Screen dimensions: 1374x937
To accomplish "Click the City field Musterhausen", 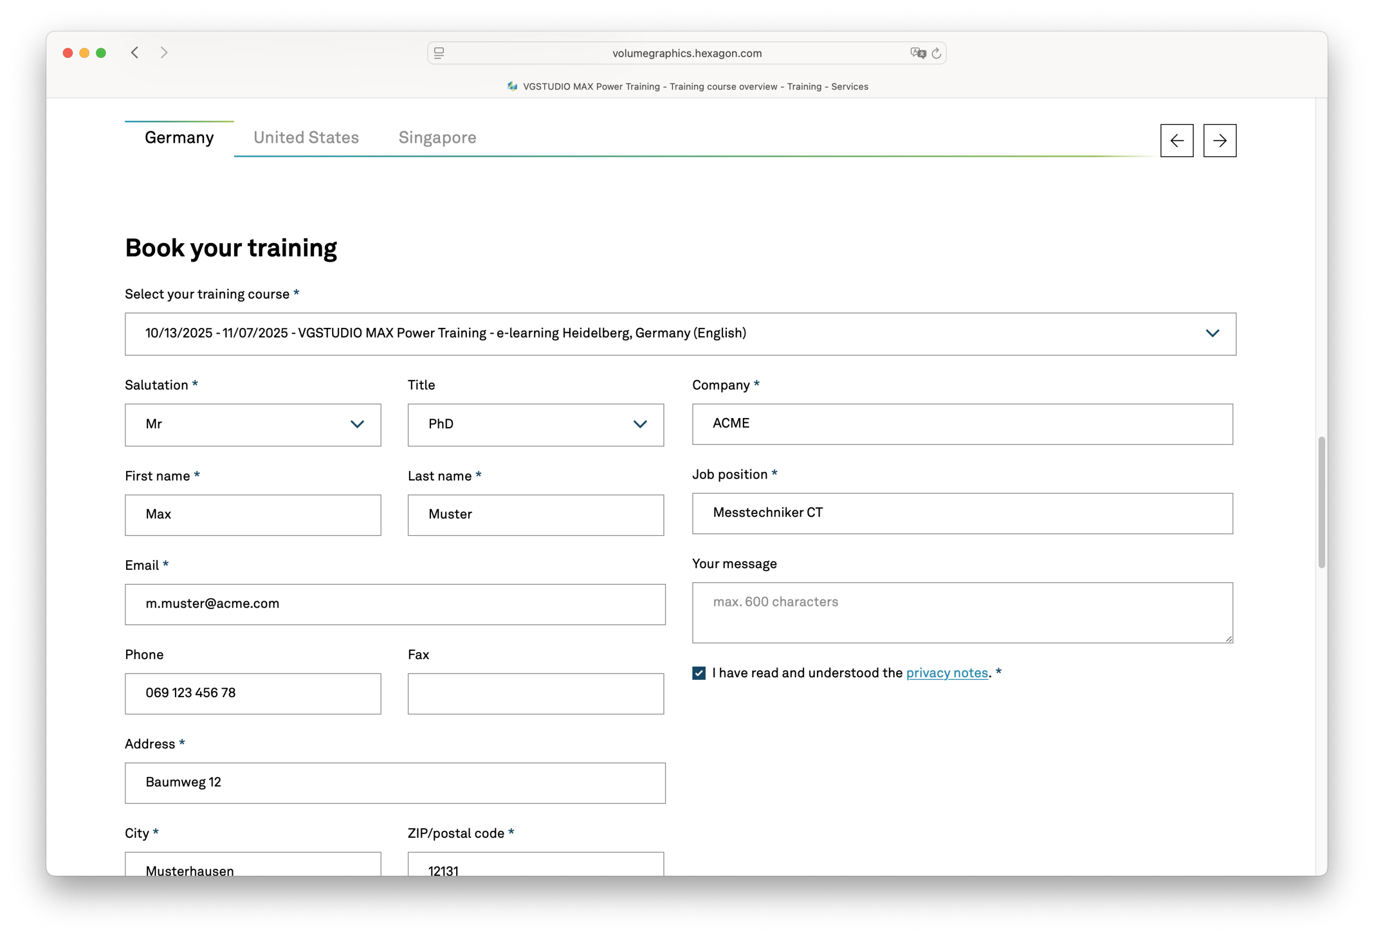I will (253, 865).
